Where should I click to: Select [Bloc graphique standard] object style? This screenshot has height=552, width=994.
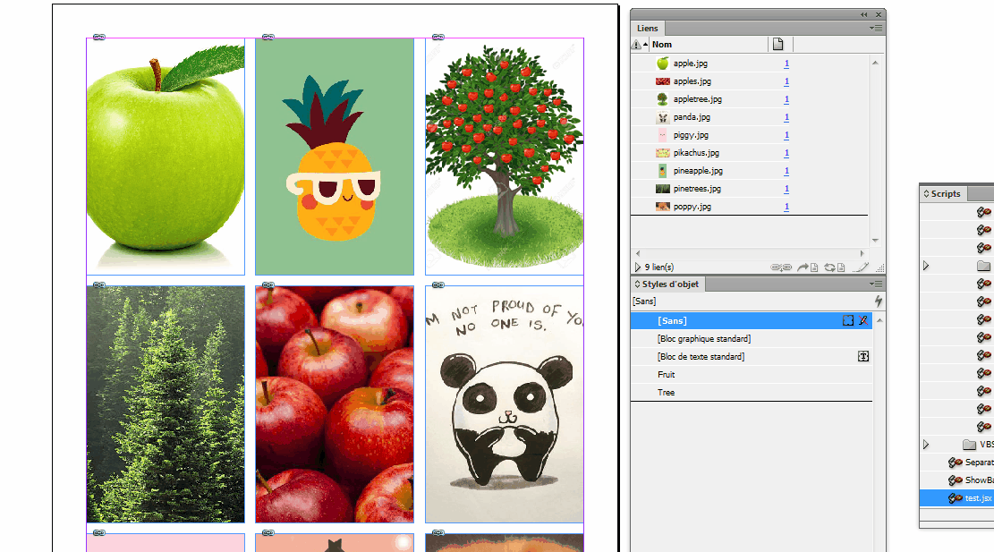pos(752,339)
